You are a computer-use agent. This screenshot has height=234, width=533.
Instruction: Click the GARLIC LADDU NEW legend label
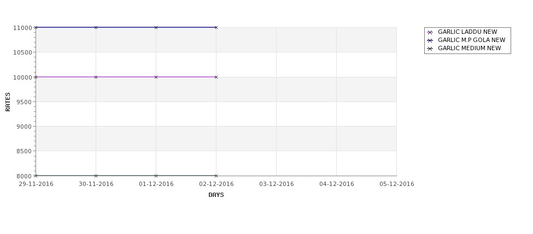(x=467, y=32)
